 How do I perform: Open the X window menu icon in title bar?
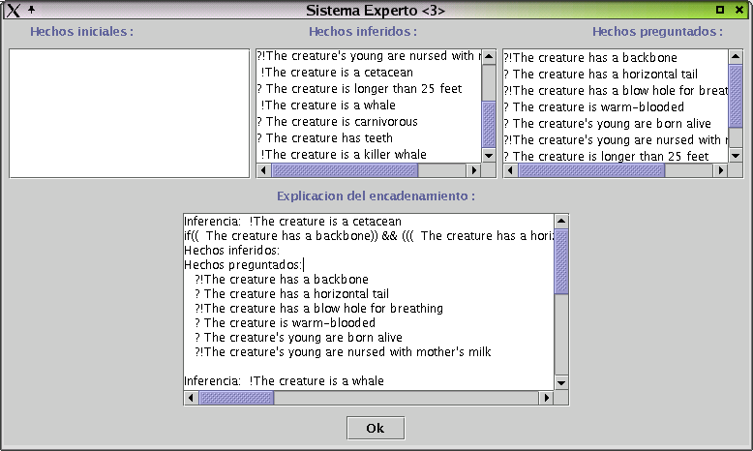pyautogui.click(x=13, y=10)
